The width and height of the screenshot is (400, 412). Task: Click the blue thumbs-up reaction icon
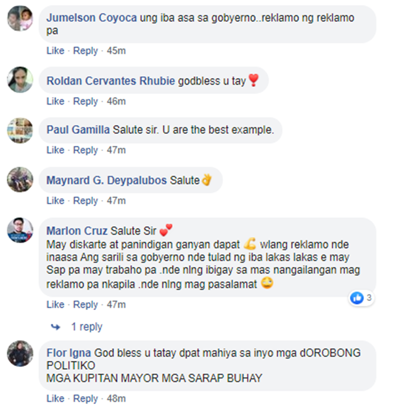point(357,298)
